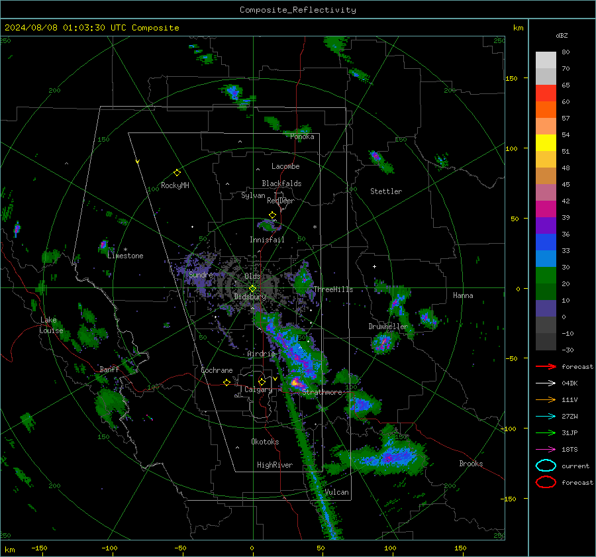Click the yellow radar center marker at Didsbury
Viewport: 596px width, 557px height.
[x=252, y=289]
